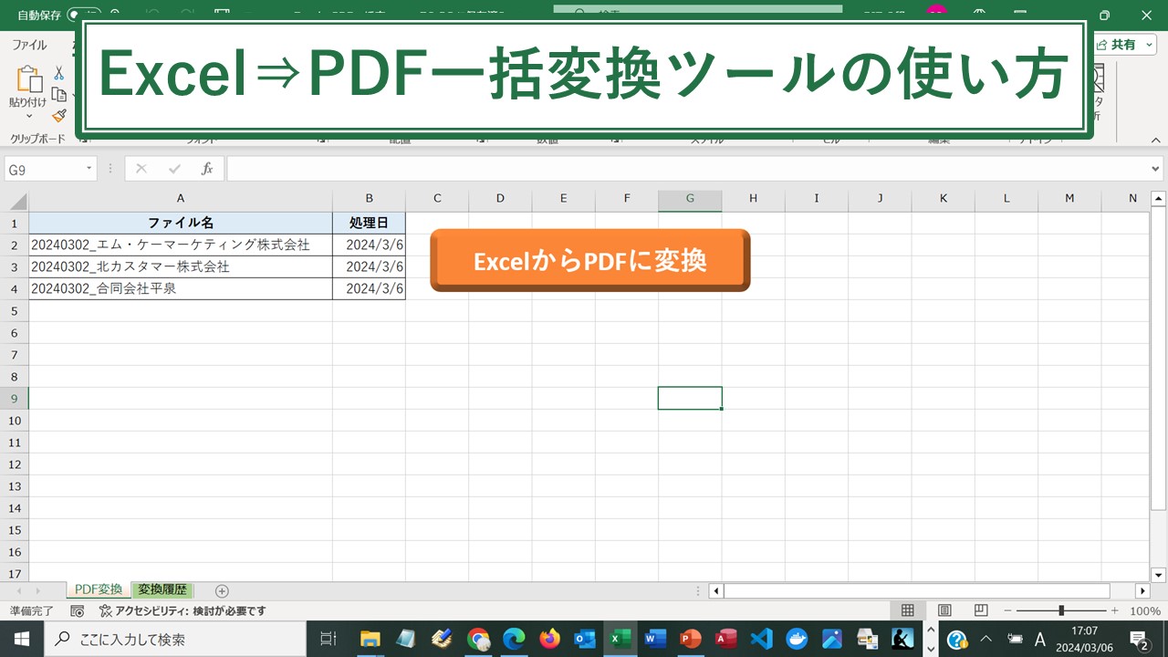Click the horizontal scrollbar left arrow

pos(716,591)
